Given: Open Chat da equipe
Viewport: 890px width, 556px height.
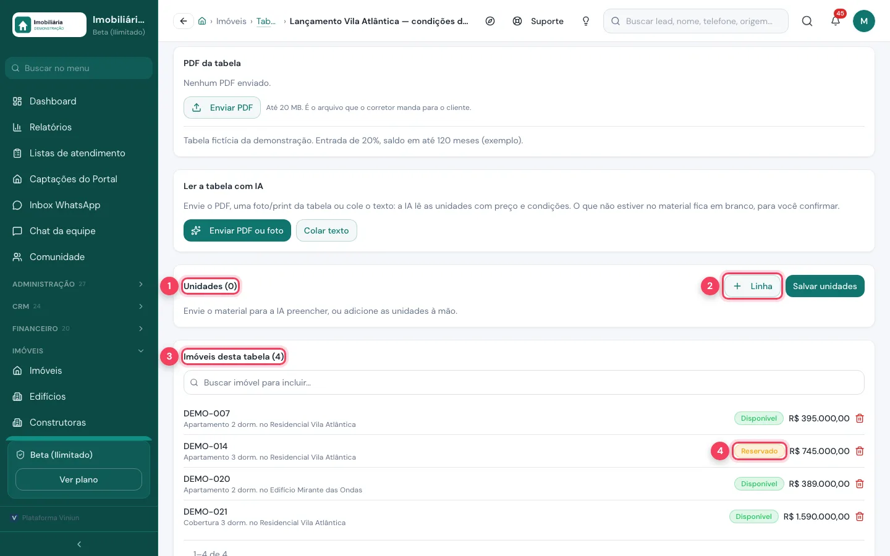Looking at the screenshot, I should point(79,231).
